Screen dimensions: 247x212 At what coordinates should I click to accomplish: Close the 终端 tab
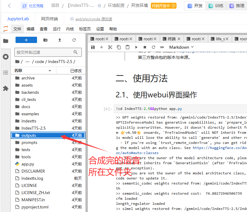click(179, 39)
